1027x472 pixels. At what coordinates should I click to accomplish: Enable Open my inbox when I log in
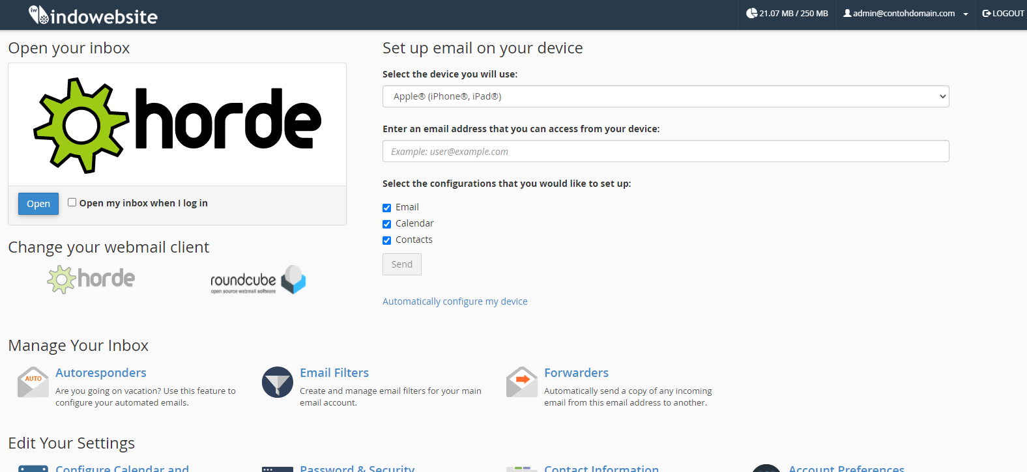72,202
